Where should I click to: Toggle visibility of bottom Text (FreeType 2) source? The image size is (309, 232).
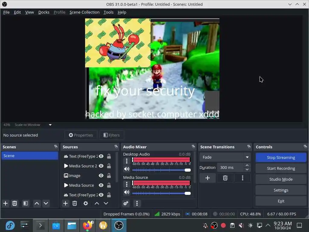(101, 195)
